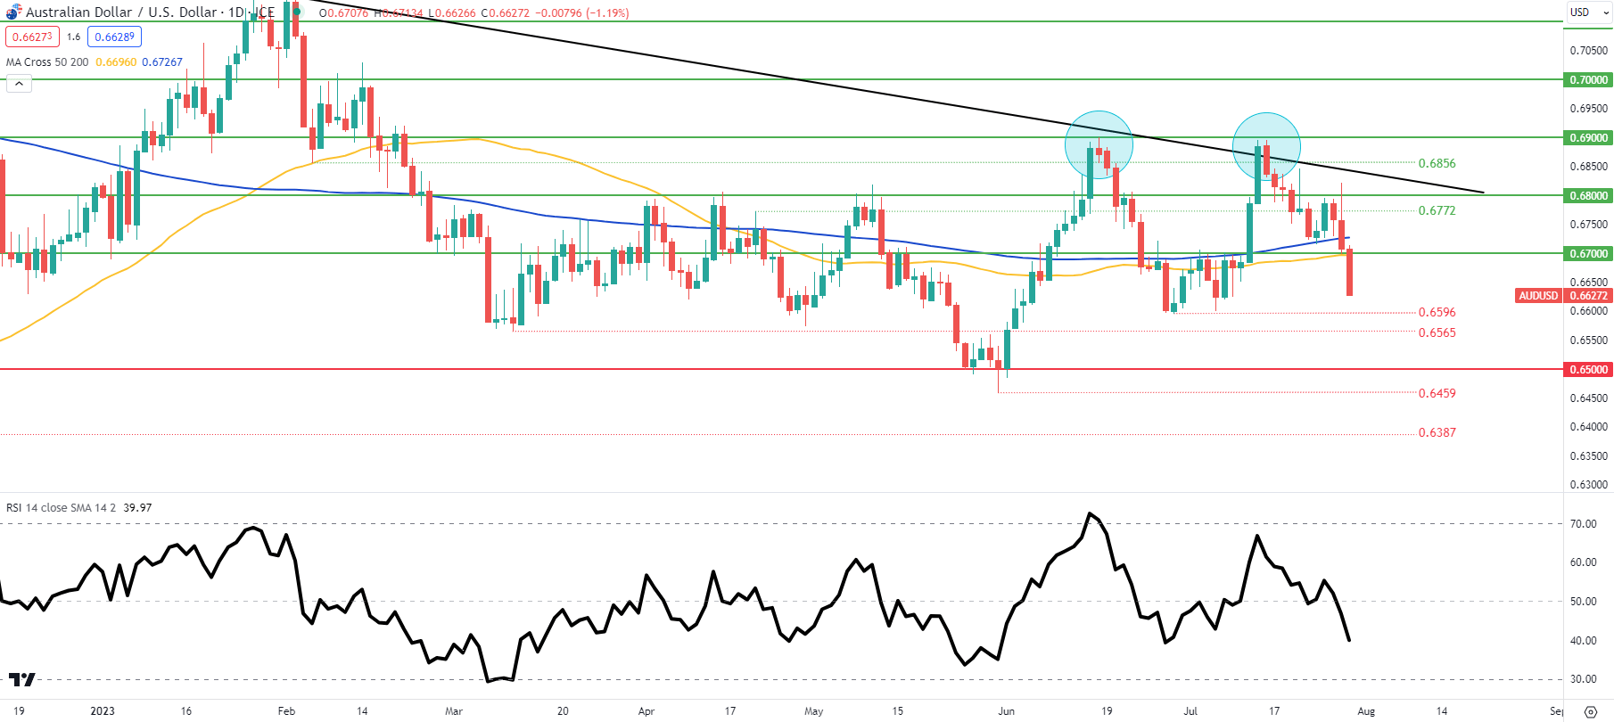Click the open value O0.67076 in the header
Screen dimensions: 1614x722
click(344, 13)
